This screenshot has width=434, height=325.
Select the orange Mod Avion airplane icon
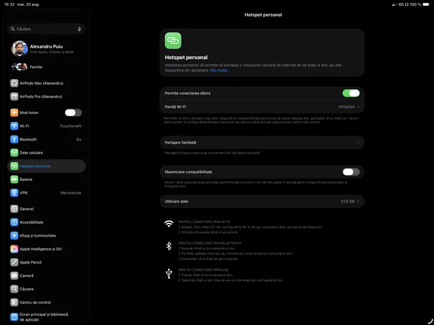14,113
